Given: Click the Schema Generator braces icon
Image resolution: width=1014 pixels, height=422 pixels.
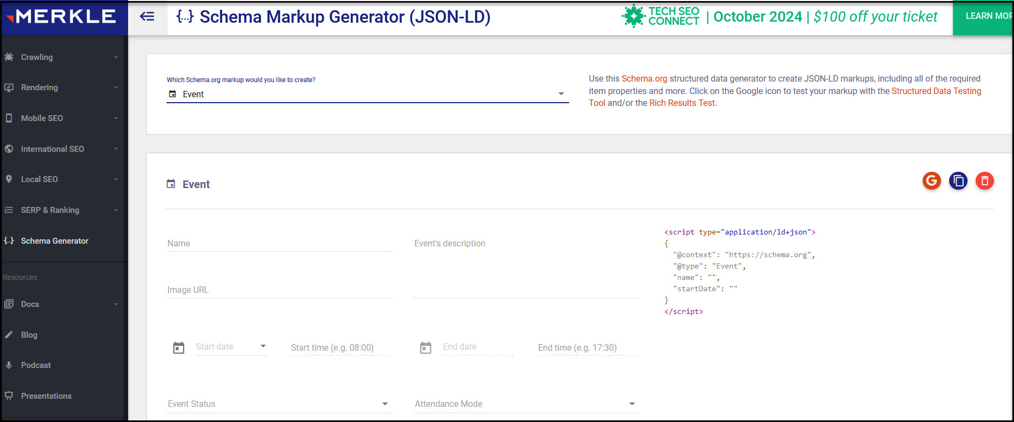Looking at the screenshot, I should click(9, 240).
